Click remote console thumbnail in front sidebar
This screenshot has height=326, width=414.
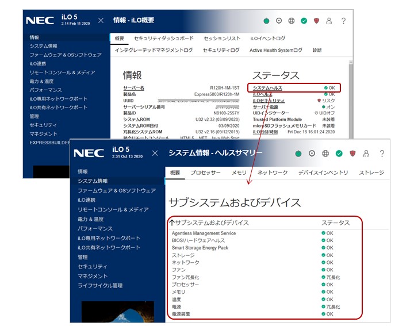tap(118, 312)
